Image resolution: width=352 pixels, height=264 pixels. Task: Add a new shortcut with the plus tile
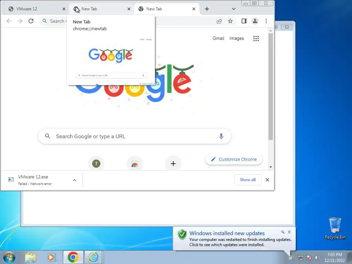(173, 164)
